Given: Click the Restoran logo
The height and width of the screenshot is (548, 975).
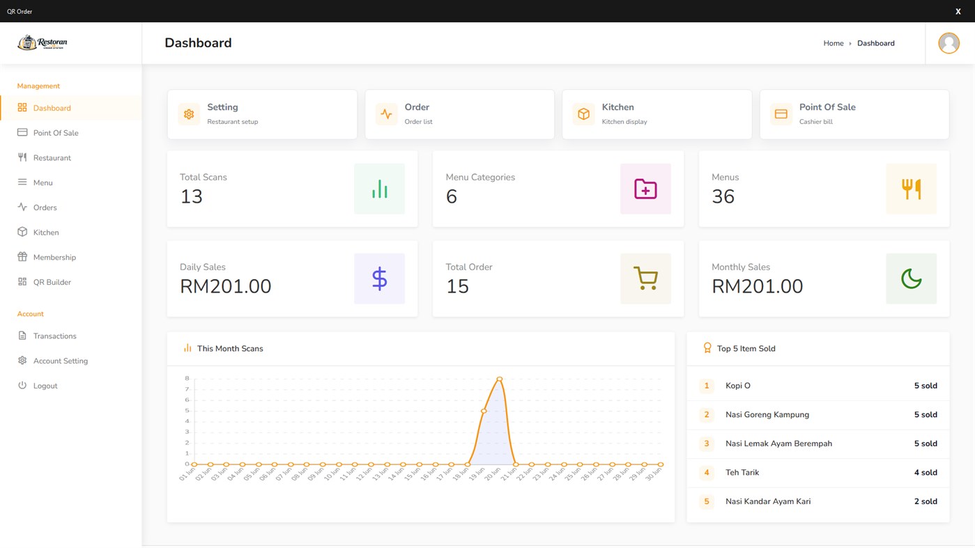Looking at the screenshot, I should click(43, 42).
